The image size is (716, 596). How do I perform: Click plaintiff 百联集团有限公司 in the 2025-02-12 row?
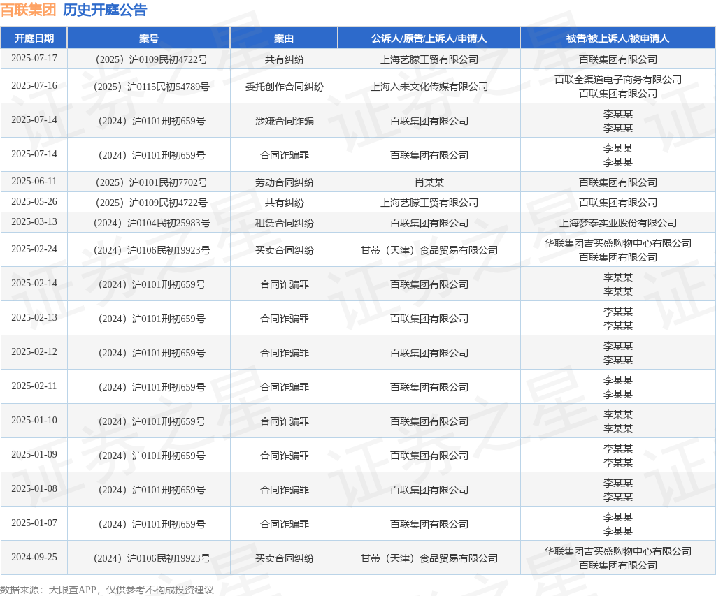(x=429, y=353)
